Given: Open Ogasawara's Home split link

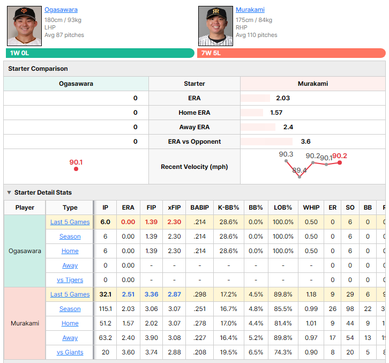Looking at the screenshot, I should point(70,251).
